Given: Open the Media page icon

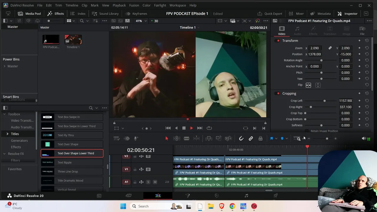Looking at the screenshot, I should click(99, 196).
